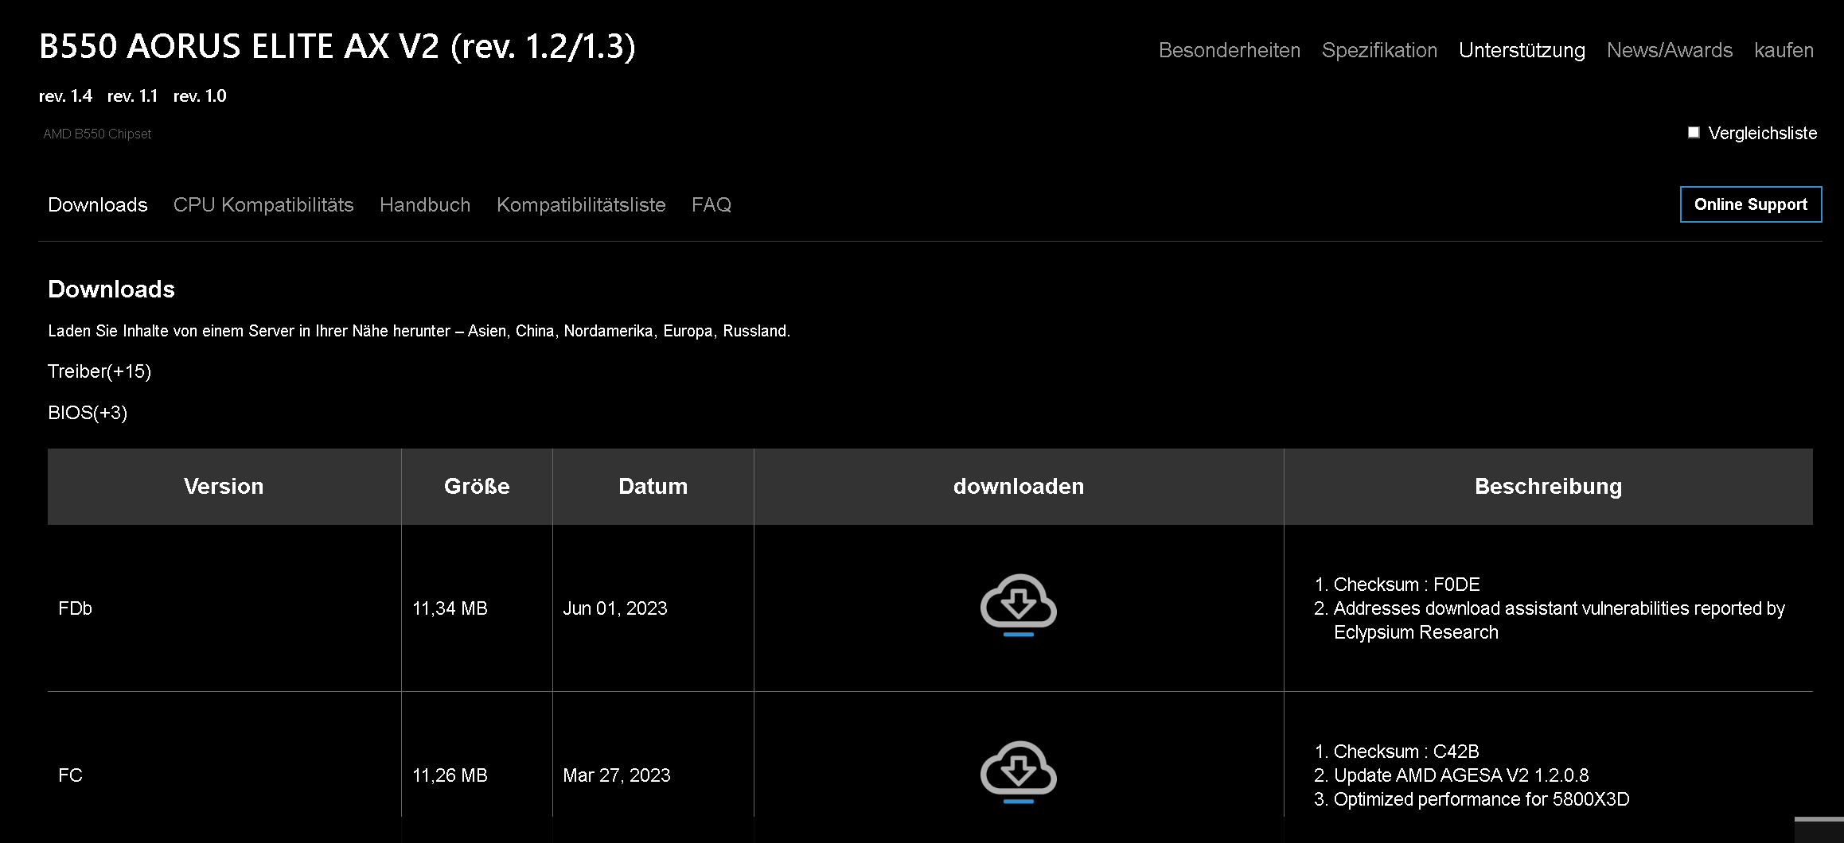Click Optimized performance for 5800X3D line

point(1482,799)
